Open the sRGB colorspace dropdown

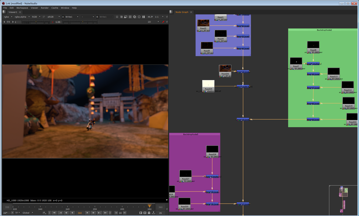click(54, 17)
